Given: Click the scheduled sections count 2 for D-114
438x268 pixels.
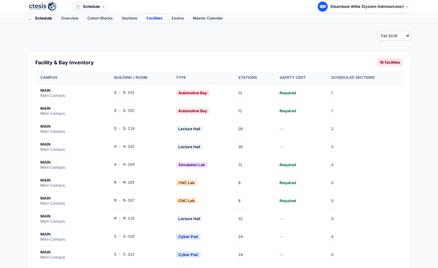Looking at the screenshot, I should click(x=332, y=129).
